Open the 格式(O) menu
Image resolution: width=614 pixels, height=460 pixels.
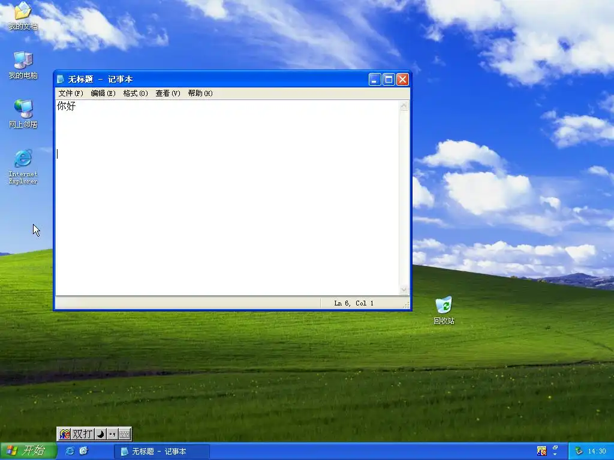click(x=136, y=93)
